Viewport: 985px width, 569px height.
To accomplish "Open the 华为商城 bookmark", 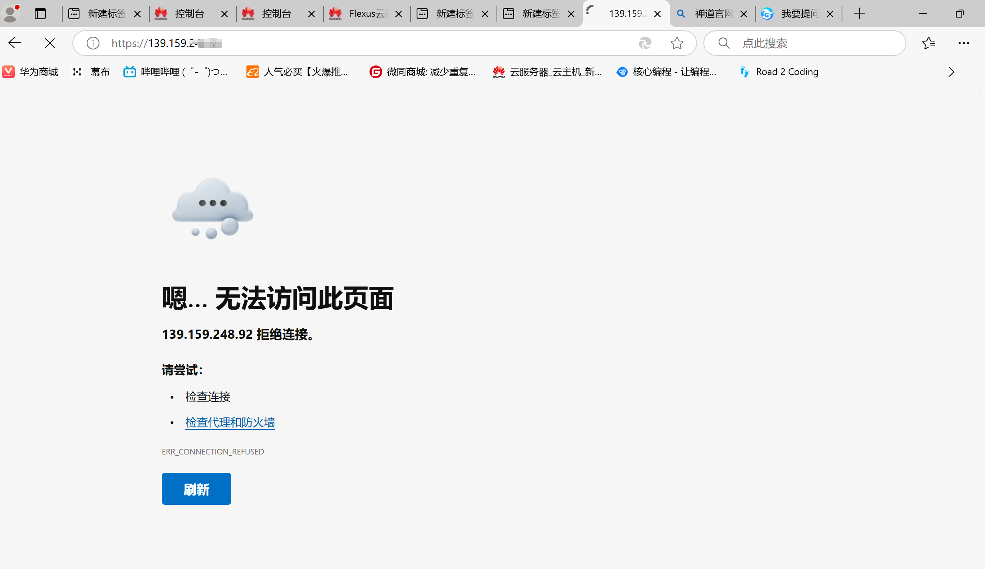I will 30,72.
